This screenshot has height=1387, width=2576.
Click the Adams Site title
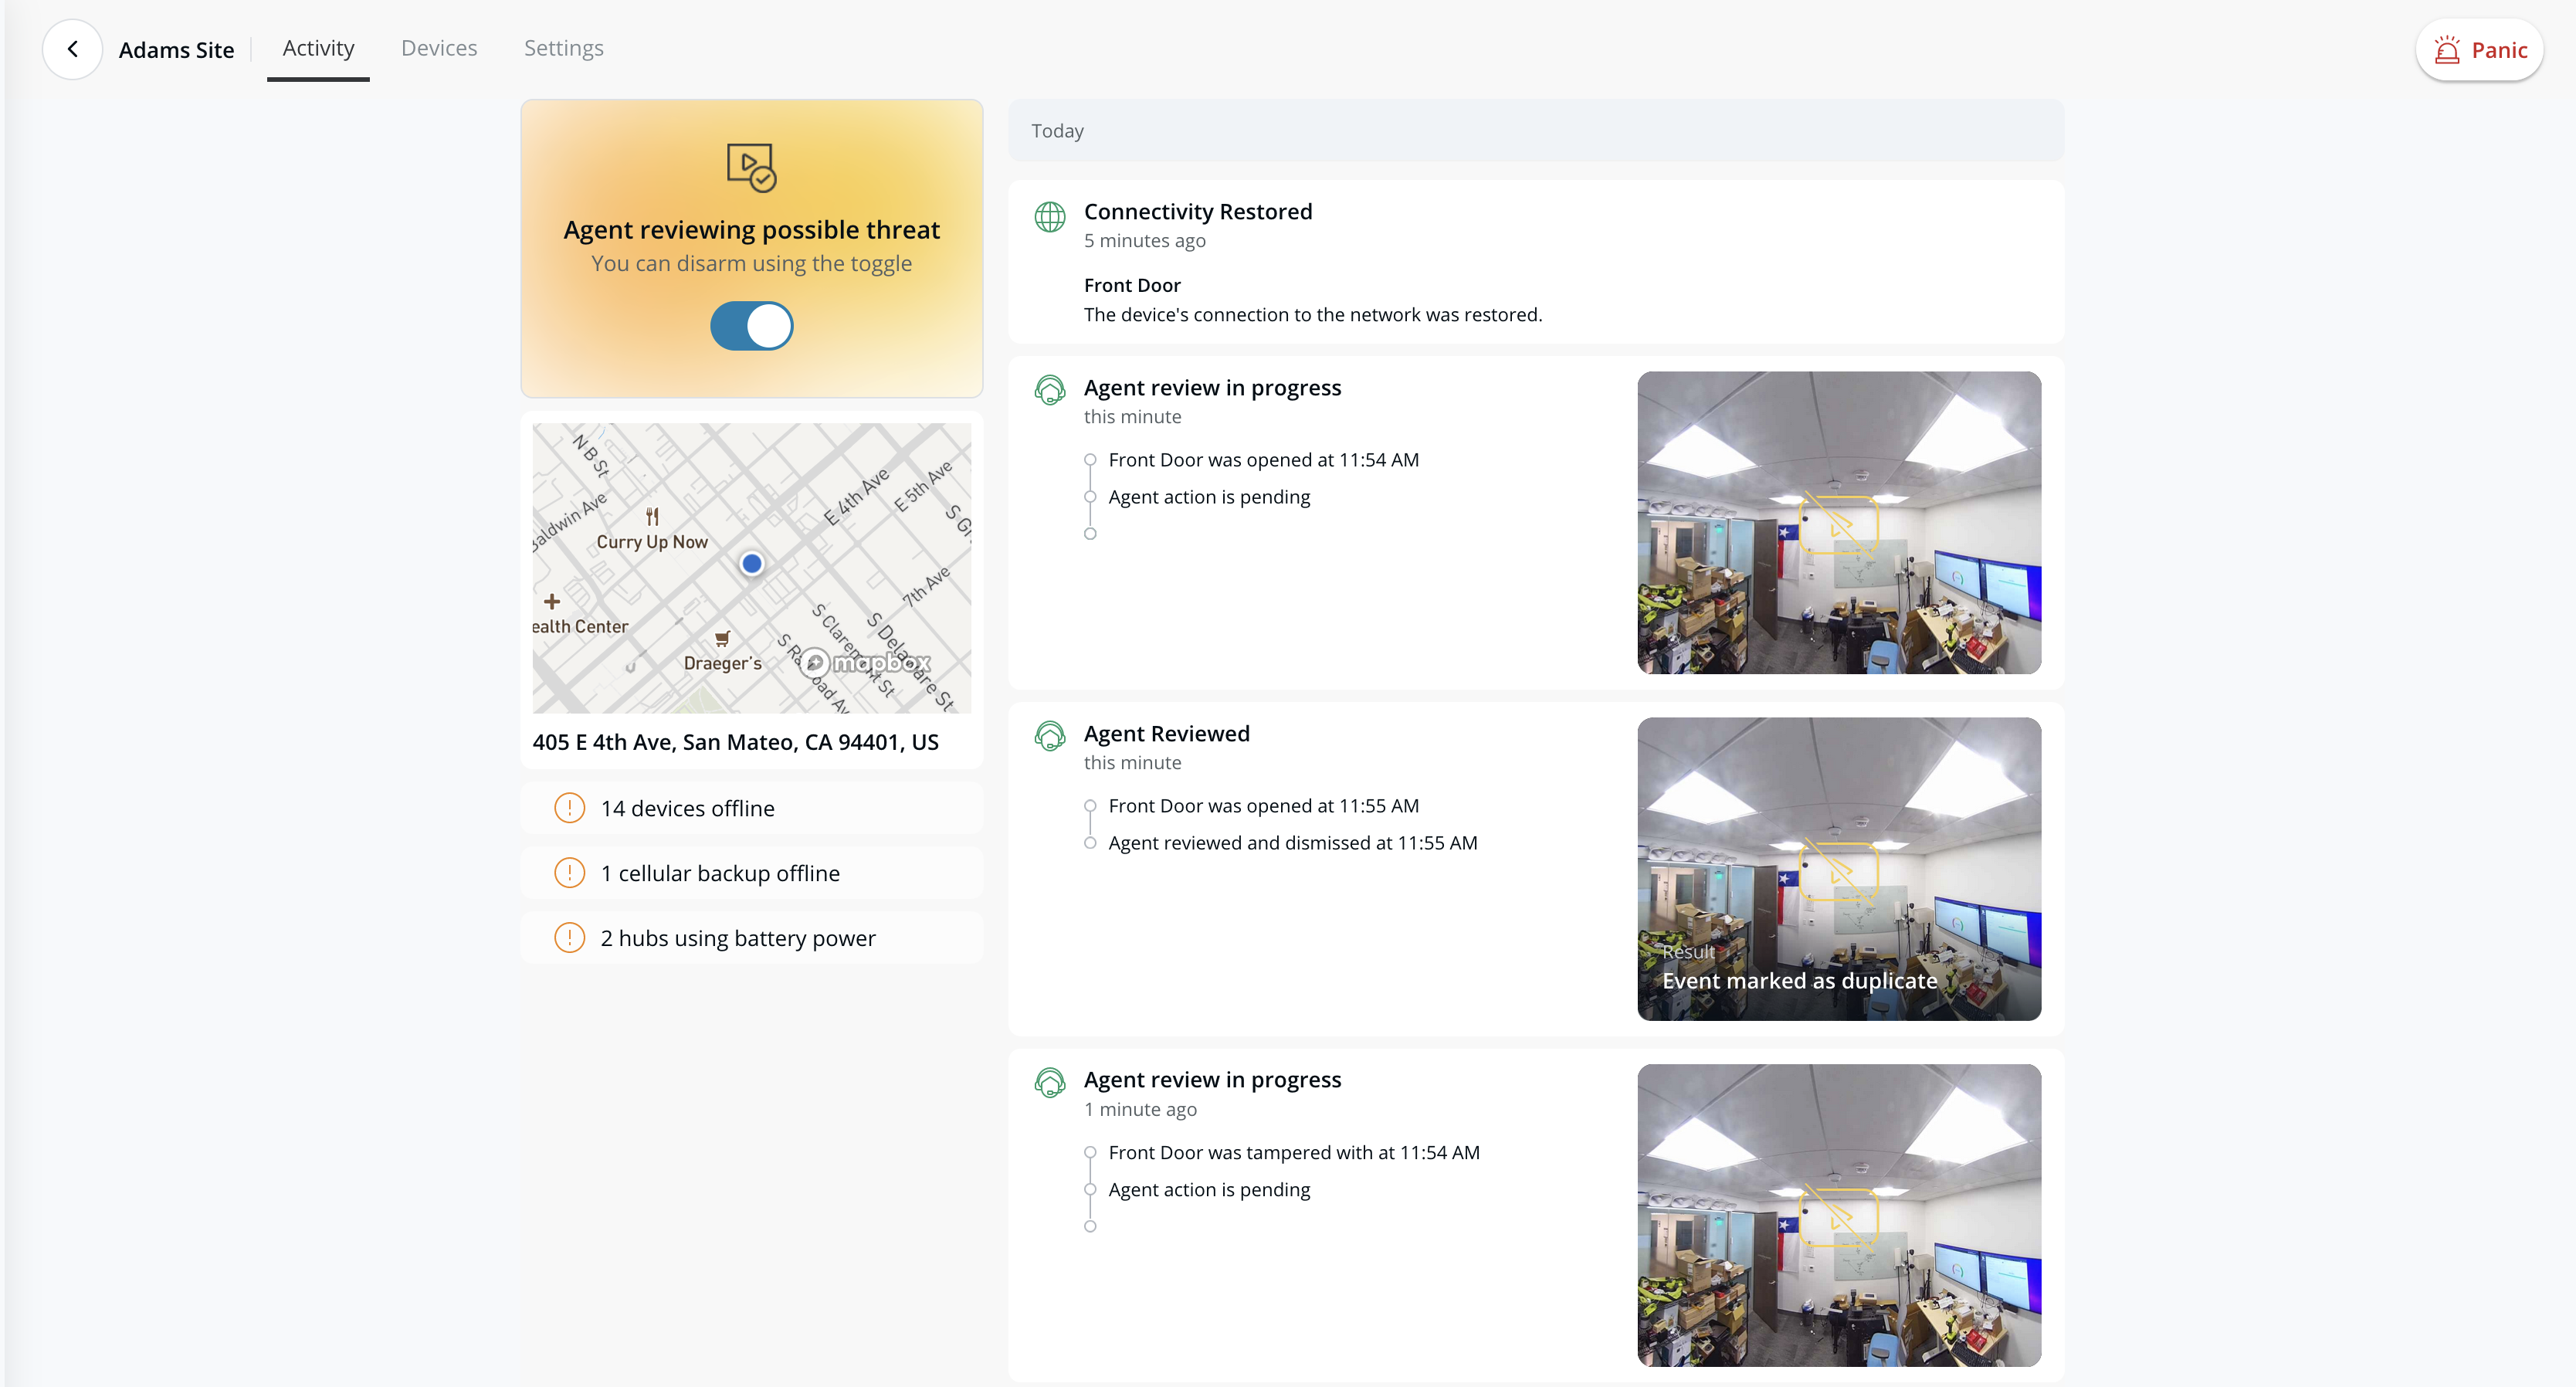coord(176,50)
